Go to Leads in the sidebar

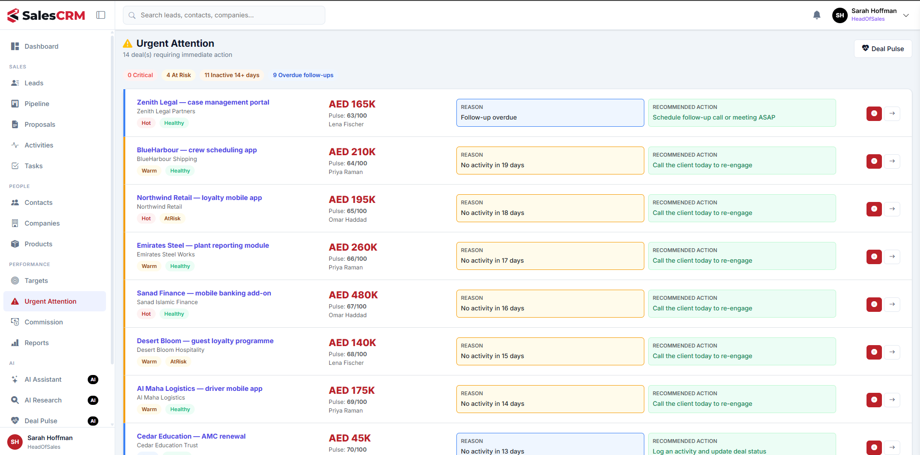coord(54,83)
